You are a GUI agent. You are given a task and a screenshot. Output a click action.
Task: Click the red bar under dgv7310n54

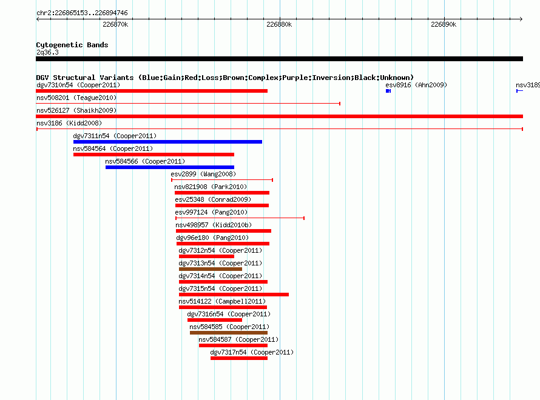152,91
